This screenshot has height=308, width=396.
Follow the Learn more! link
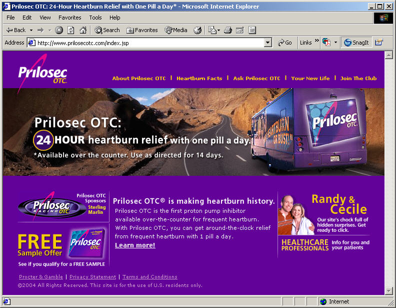coord(135,245)
